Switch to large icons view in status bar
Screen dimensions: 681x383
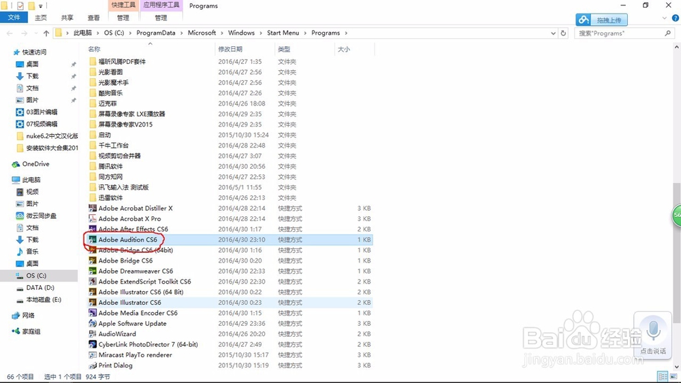674,376
